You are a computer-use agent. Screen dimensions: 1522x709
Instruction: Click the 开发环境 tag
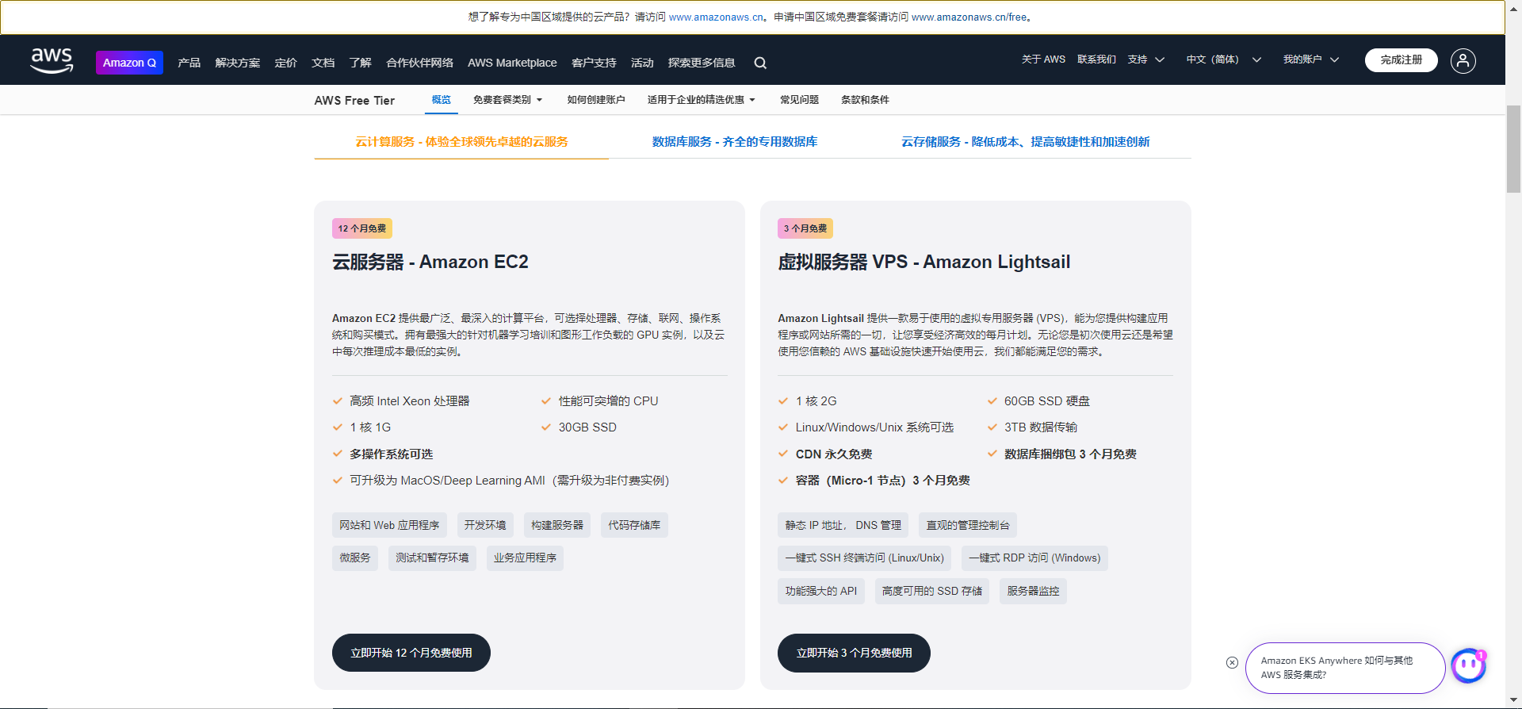(x=485, y=525)
